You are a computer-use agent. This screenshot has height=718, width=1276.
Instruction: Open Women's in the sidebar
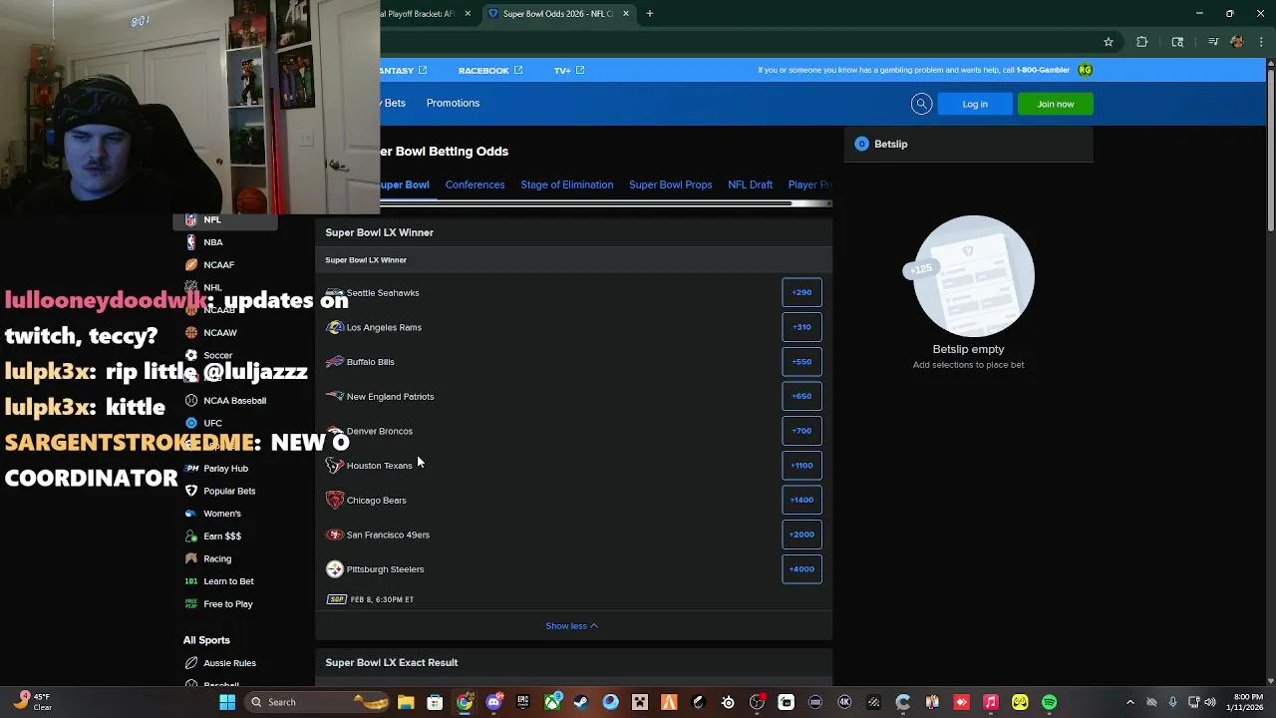point(221,514)
